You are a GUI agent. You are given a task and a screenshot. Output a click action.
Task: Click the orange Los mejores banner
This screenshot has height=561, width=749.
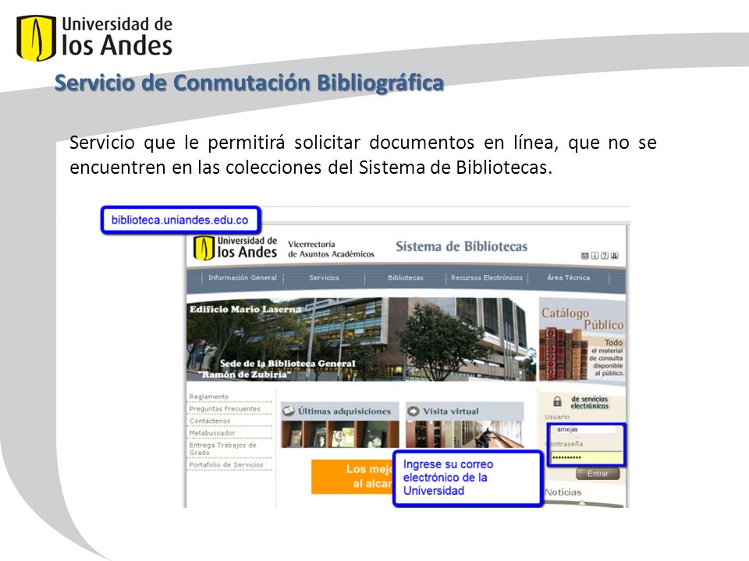[352, 477]
